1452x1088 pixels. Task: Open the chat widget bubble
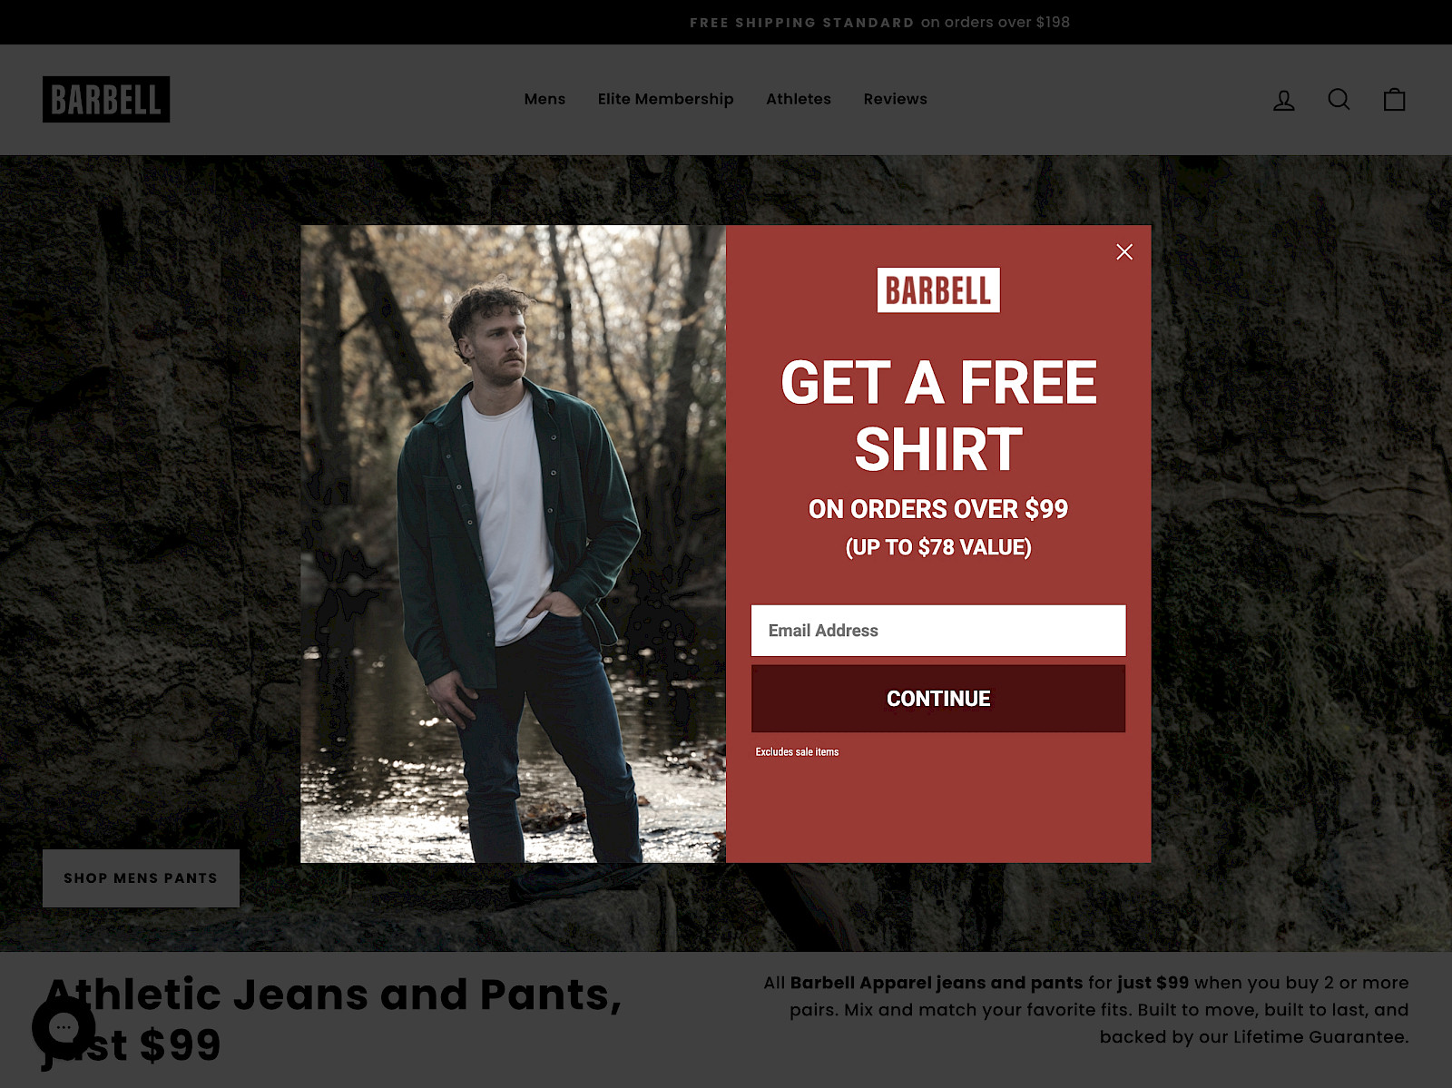coord(64,1027)
